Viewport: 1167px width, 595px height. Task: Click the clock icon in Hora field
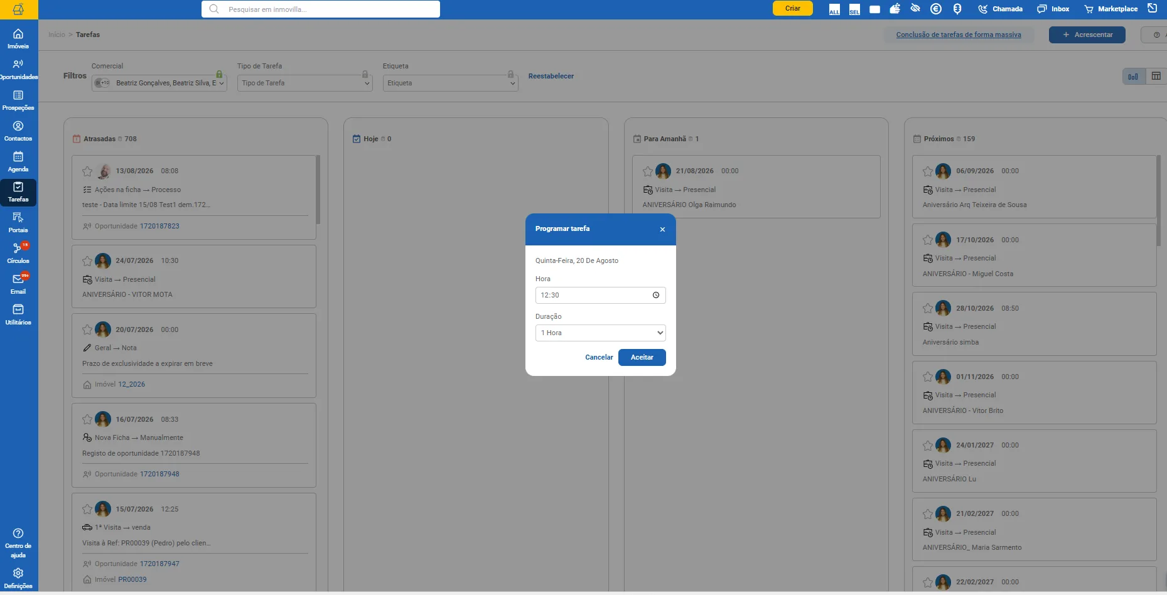[656, 295]
